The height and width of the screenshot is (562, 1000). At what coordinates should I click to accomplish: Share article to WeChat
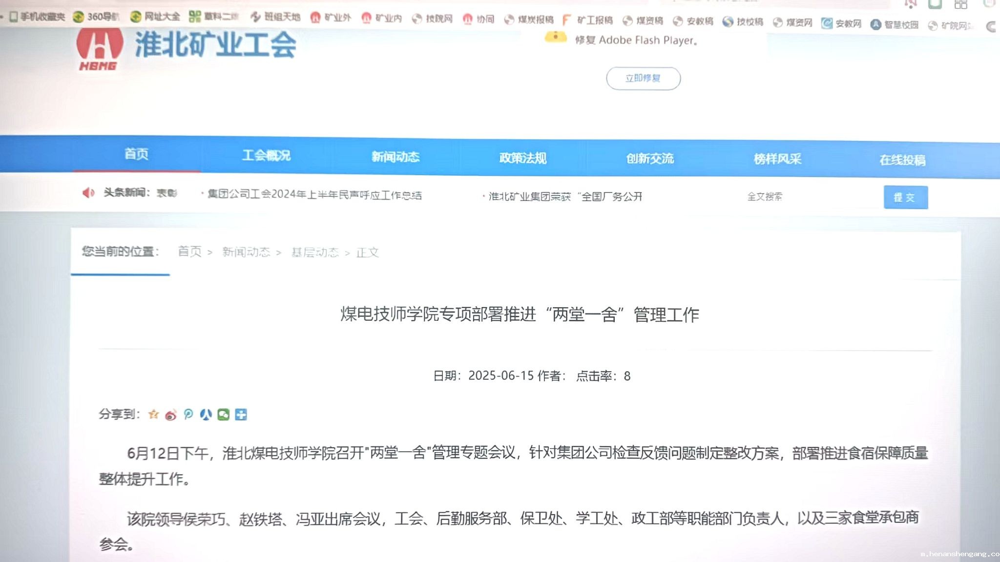223,415
